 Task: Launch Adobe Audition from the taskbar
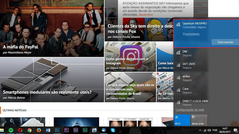pyautogui.click(x=85, y=130)
